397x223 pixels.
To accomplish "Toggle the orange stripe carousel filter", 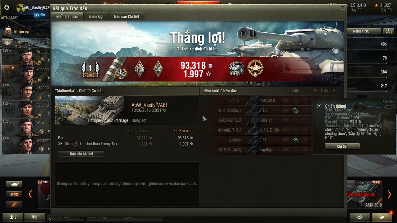I will (x=14, y=204).
